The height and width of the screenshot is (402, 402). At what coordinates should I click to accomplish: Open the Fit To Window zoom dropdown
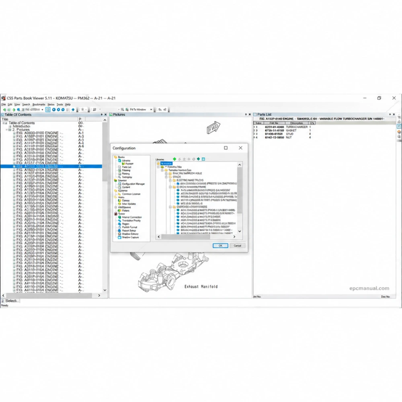(x=151, y=110)
